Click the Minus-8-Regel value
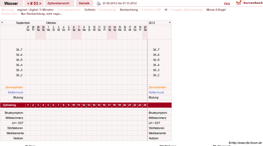Viewport: 263px width, 146px height. (x=216, y=10)
